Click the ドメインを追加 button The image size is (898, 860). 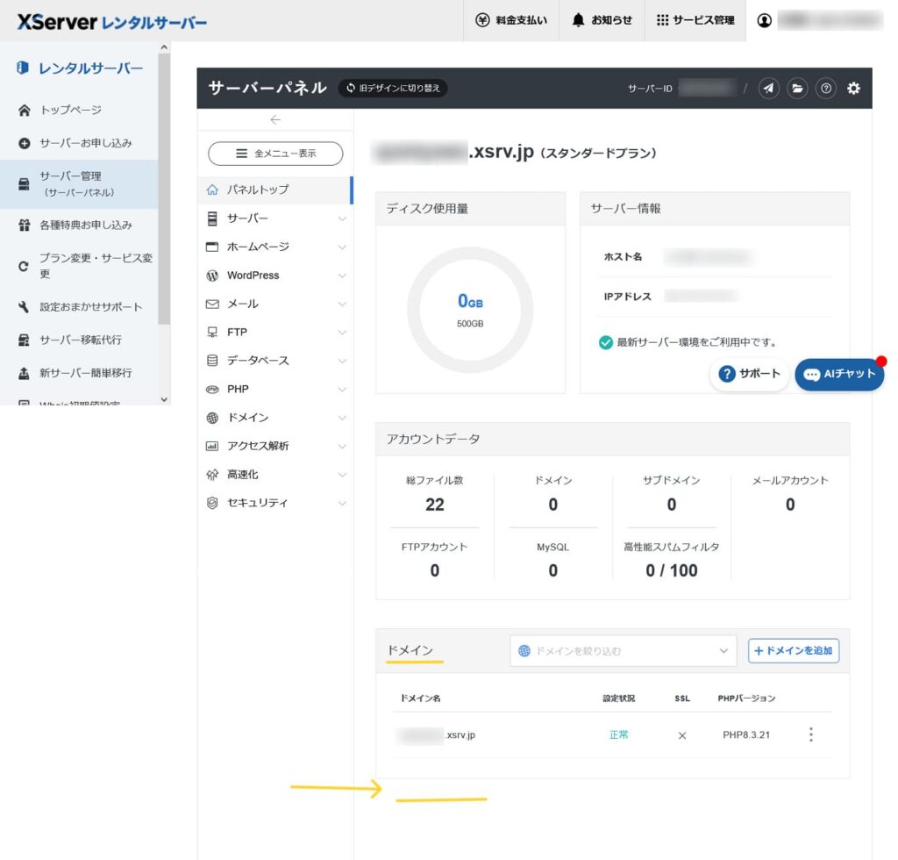pyautogui.click(x=794, y=651)
